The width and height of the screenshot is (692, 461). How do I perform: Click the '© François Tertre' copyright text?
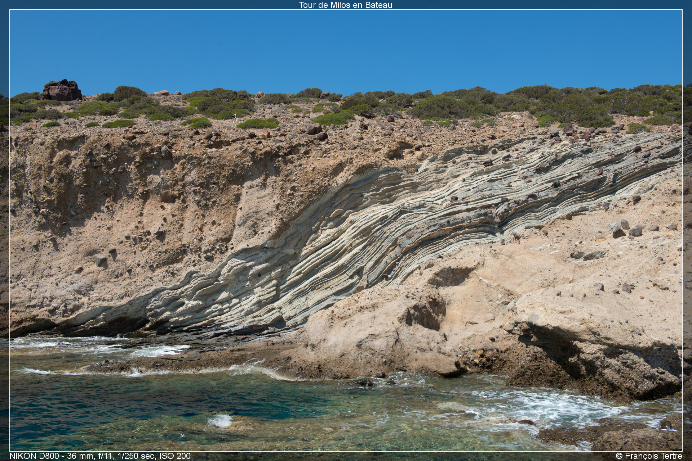(x=649, y=456)
